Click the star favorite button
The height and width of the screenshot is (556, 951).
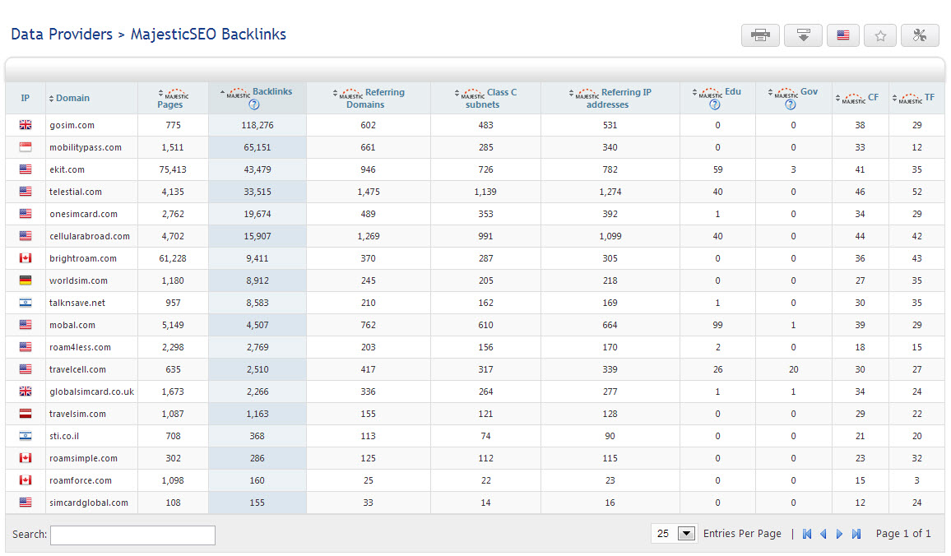880,35
